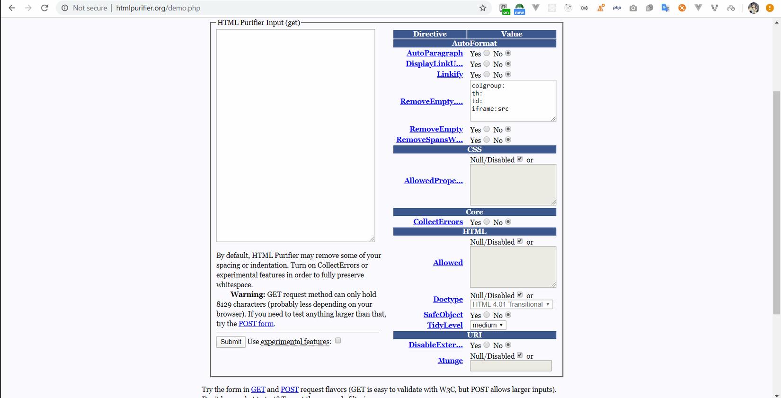The width and height of the screenshot is (781, 398).
Task: Go back using the browser back arrow
Action: 12,8
